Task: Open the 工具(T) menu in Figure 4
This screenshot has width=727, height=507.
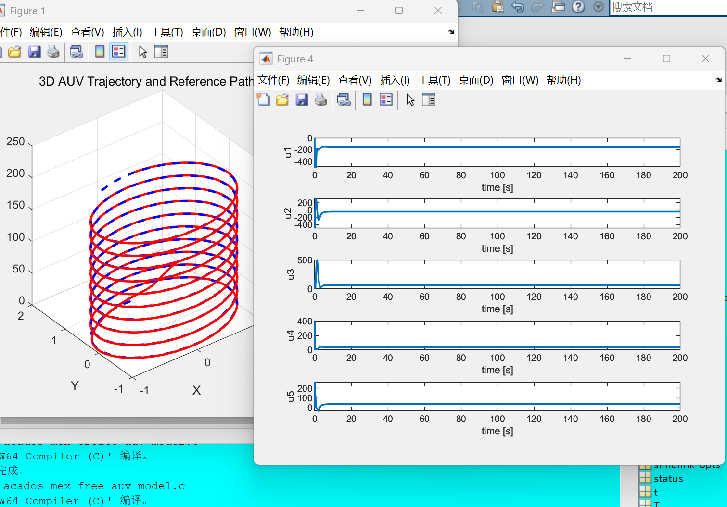Action: (434, 80)
